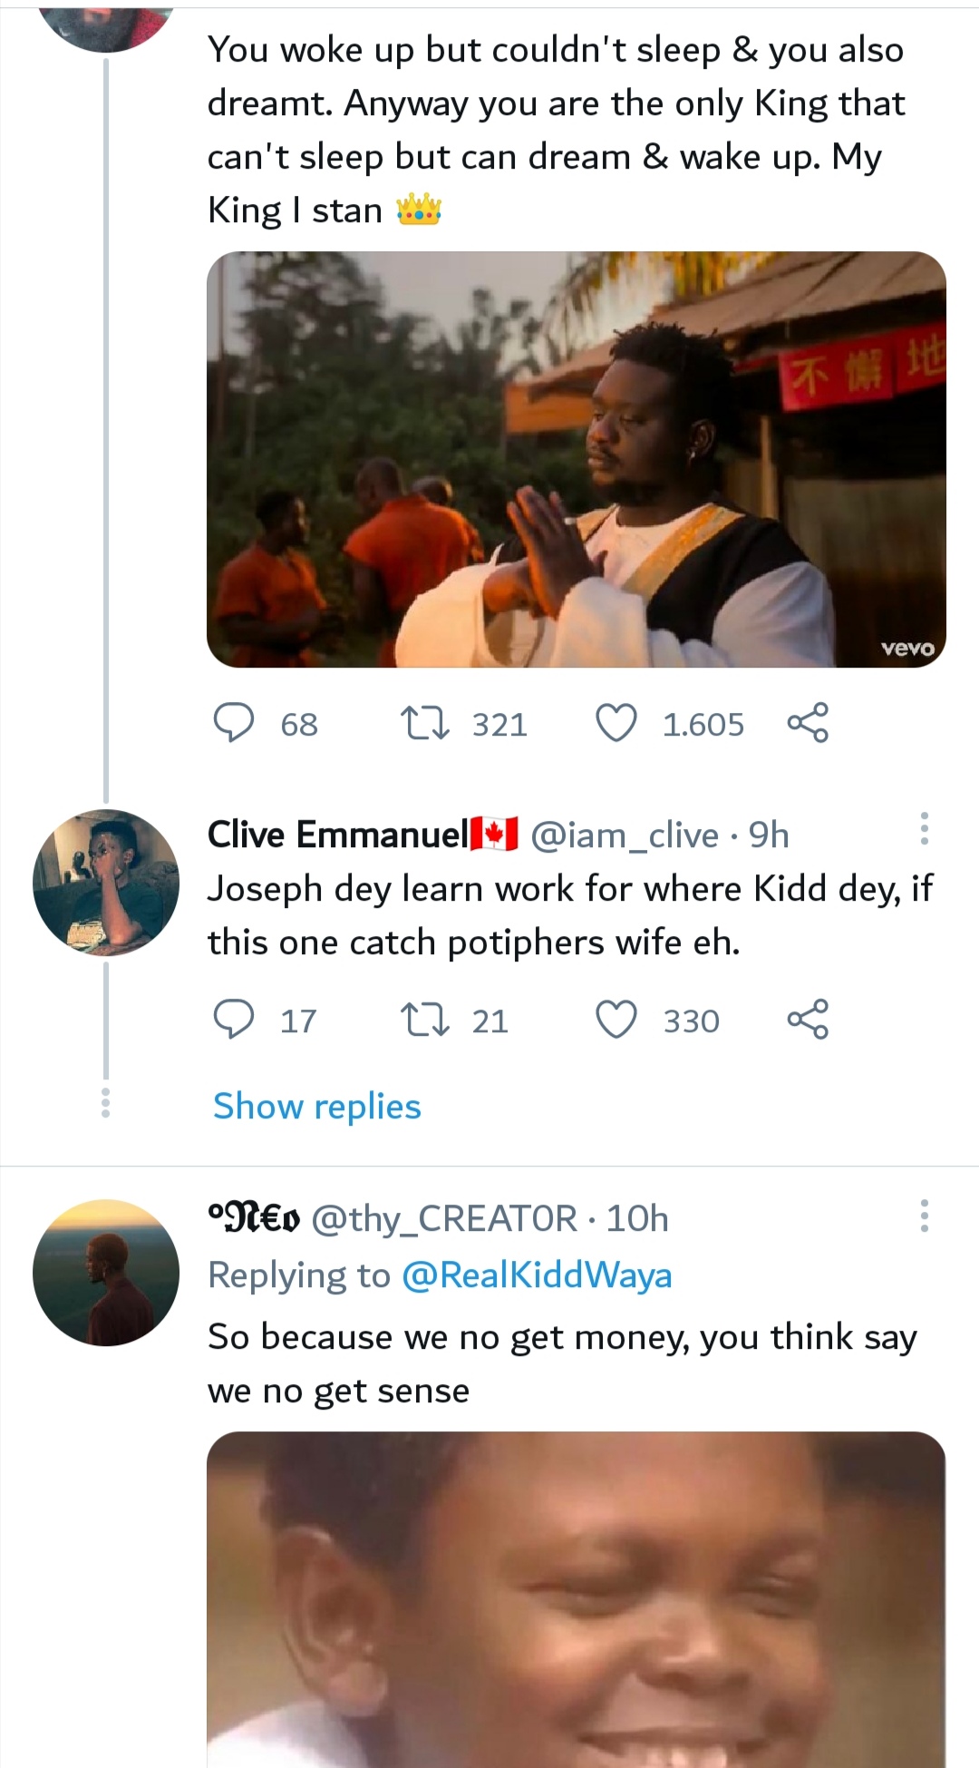Open the vevo music video image
979x1768 pixels.
(x=577, y=460)
